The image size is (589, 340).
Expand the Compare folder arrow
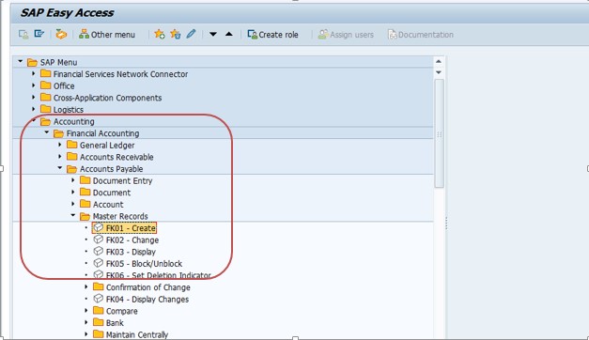tap(86, 311)
